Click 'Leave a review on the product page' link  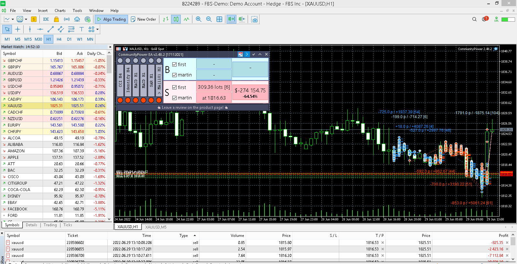pos(193,107)
